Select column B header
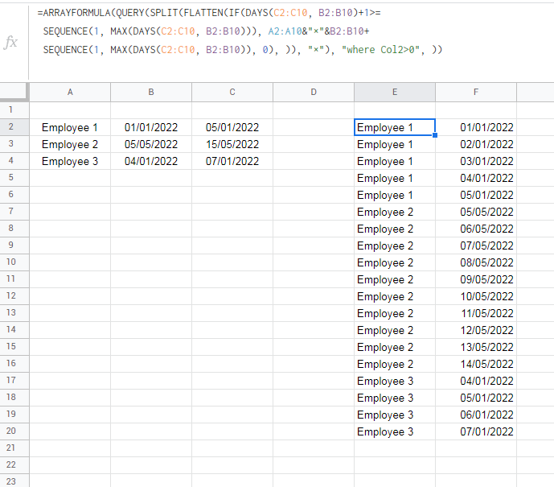This screenshot has height=487, width=554. coord(151,93)
